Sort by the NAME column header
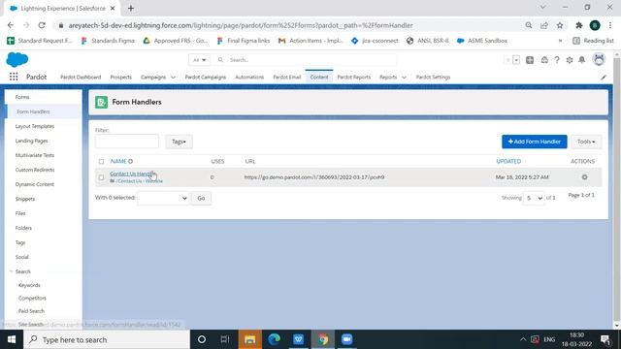The height and width of the screenshot is (349, 621). [x=118, y=161]
